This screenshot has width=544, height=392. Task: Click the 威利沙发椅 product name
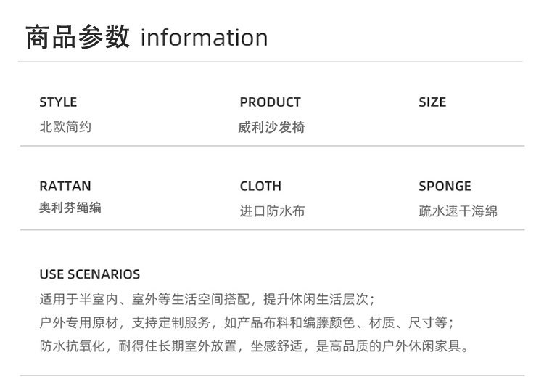(271, 128)
